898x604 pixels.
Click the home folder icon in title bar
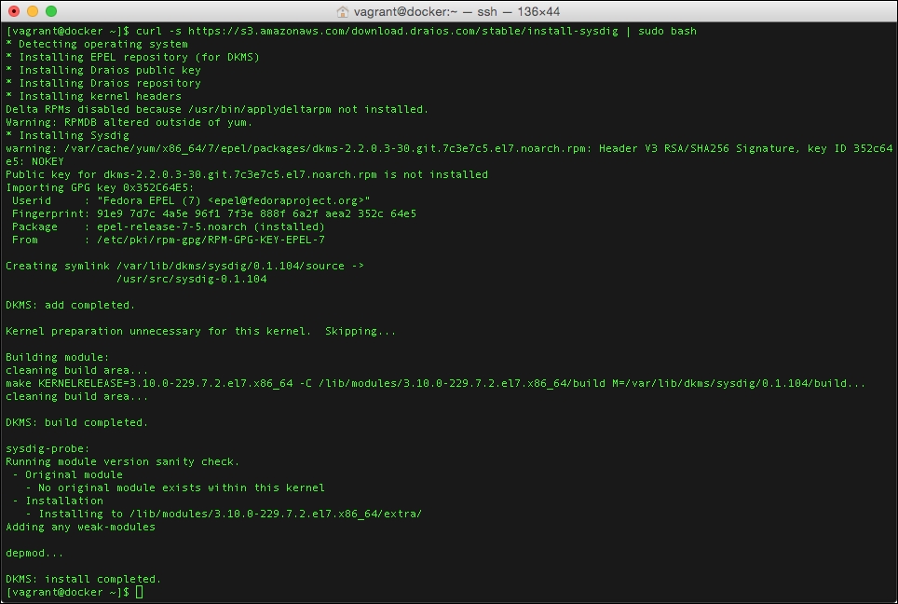click(343, 11)
